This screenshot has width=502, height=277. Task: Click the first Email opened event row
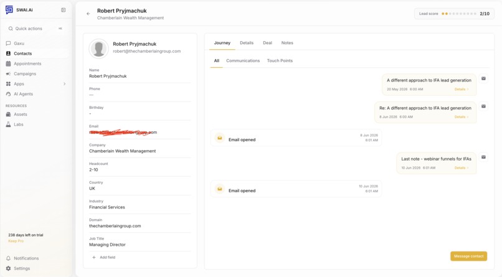click(x=296, y=138)
